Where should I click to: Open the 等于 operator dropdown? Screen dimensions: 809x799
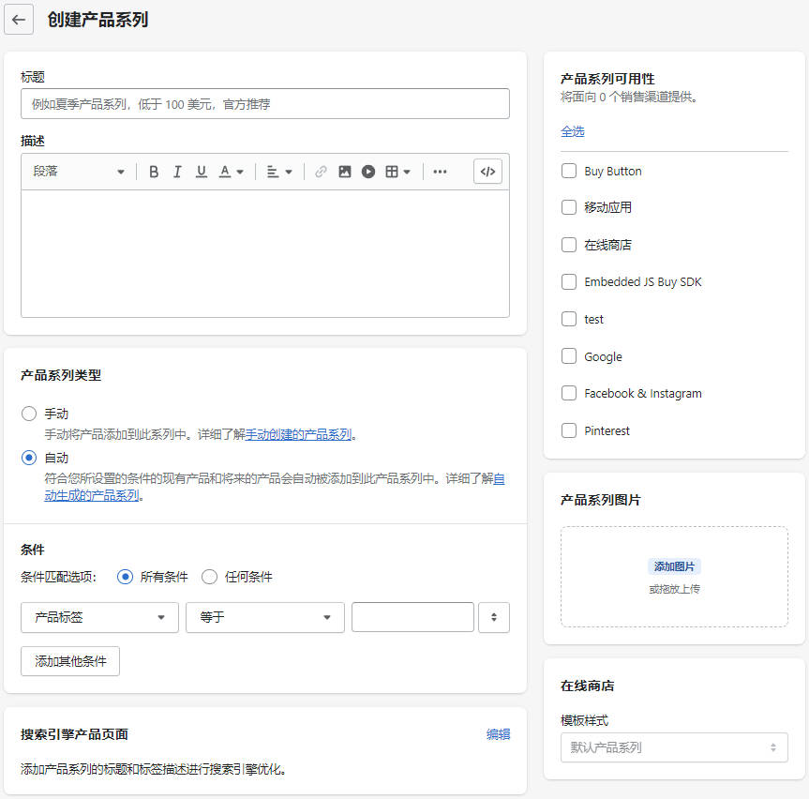264,617
